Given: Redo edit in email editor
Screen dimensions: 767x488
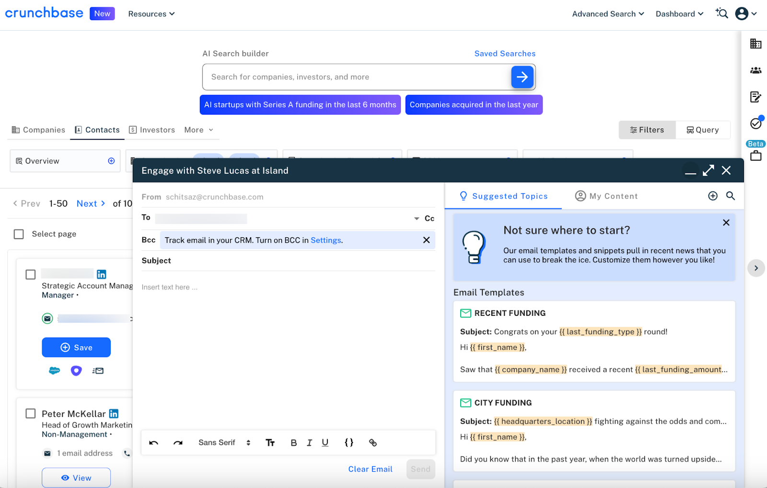Looking at the screenshot, I should point(178,443).
